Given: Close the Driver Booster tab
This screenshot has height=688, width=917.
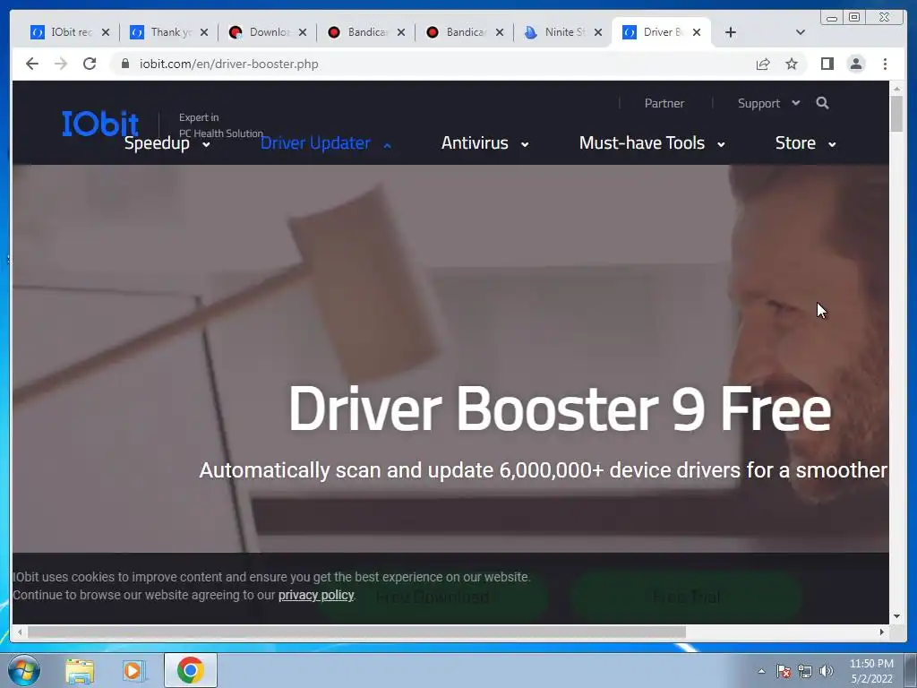Looking at the screenshot, I should (x=697, y=32).
